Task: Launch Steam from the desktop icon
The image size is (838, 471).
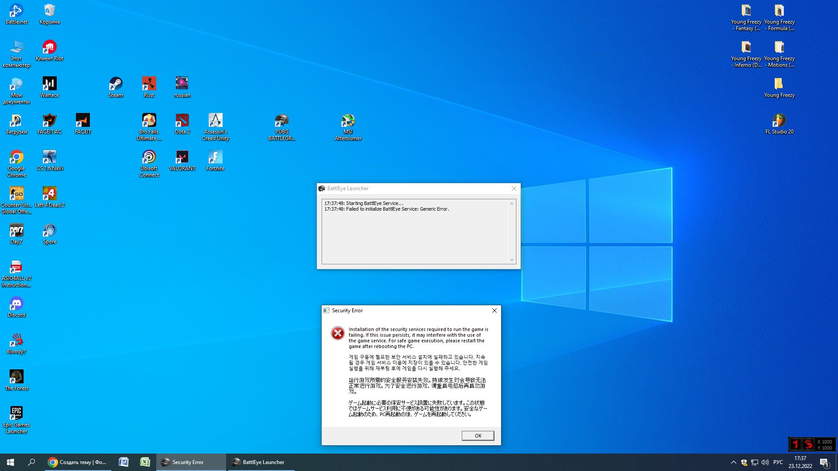Action: tap(116, 87)
